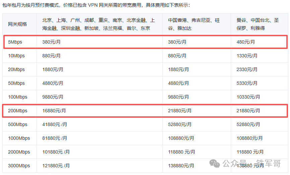Click 9880元/月 in the 中国香港 column
Image resolution: width=290 pixels, height=175 pixels.
coord(178,97)
